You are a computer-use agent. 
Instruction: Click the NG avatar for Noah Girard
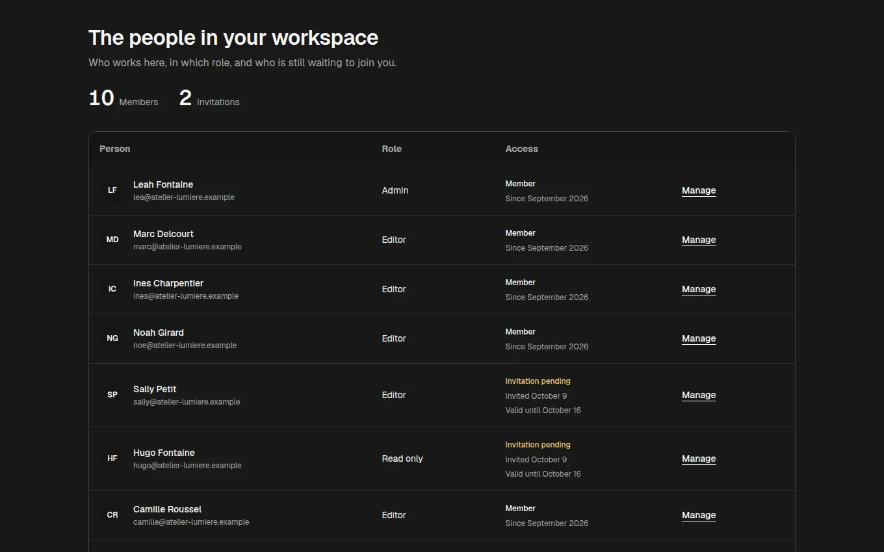click(112, 338)
